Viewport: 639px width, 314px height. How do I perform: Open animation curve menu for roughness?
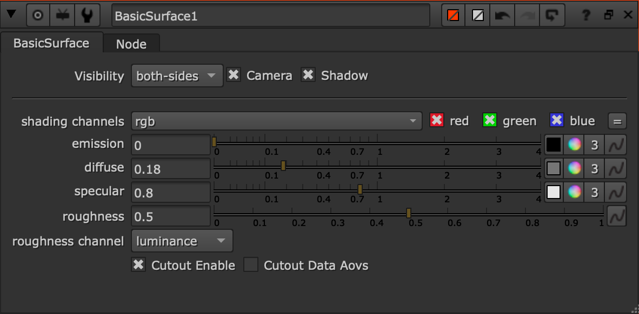(617, 216)
